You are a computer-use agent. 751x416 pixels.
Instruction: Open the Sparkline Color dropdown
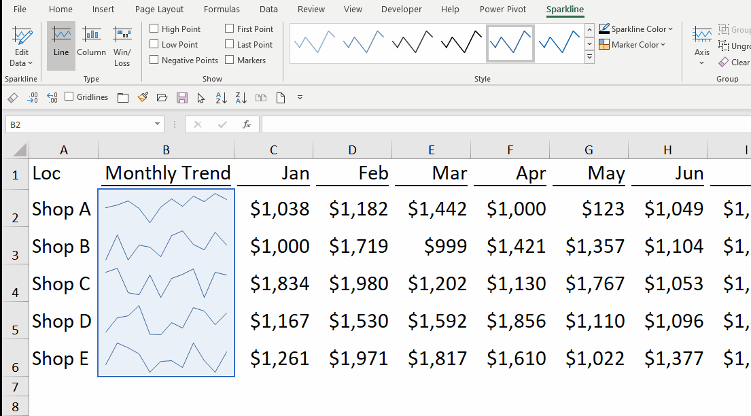635,29
